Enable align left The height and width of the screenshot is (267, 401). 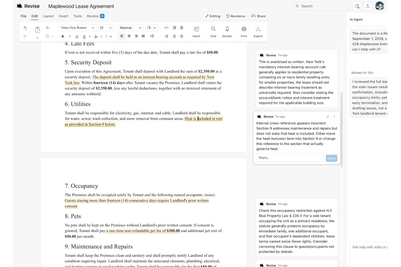122,36
